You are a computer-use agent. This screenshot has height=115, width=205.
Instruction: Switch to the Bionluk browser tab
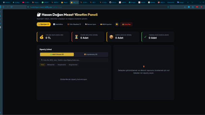pyautogui.click(x=7, y=2)
